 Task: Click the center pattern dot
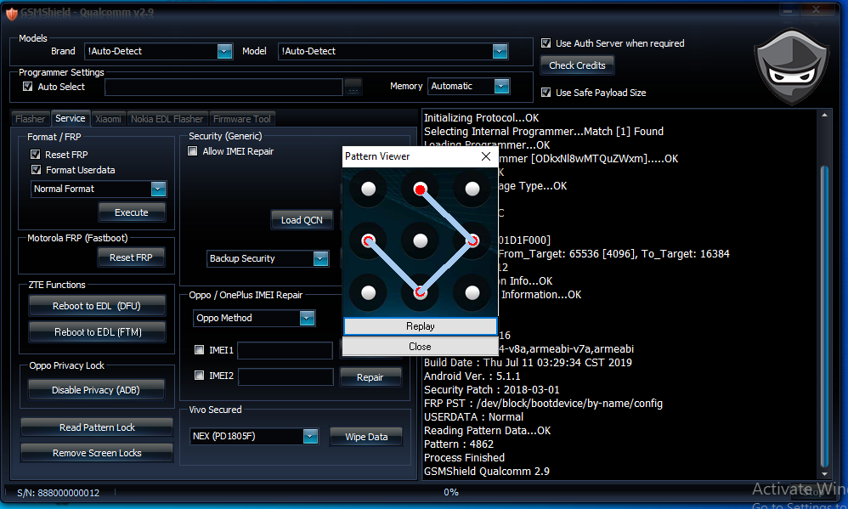click(421, 240)
